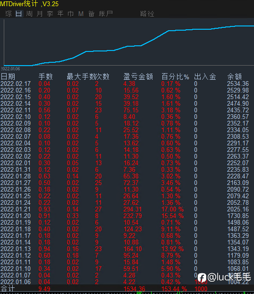This screenshot has width=254, height=294.
Task: Click the 日期 column header
Action: (x=8, y=77)
